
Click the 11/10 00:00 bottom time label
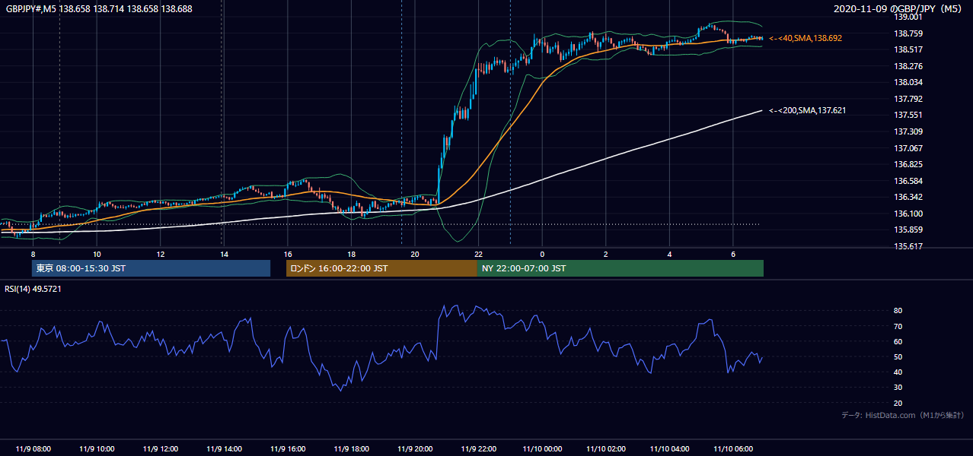click(x=542, y=449)
